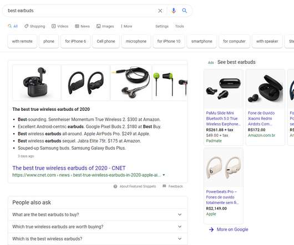Viewport: 294px width, 245px height.
Task: Open the dropdown arrow beside cnet.com URL
Action: 164,175
